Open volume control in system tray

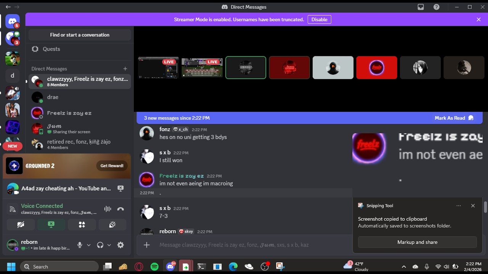point(446,267)
